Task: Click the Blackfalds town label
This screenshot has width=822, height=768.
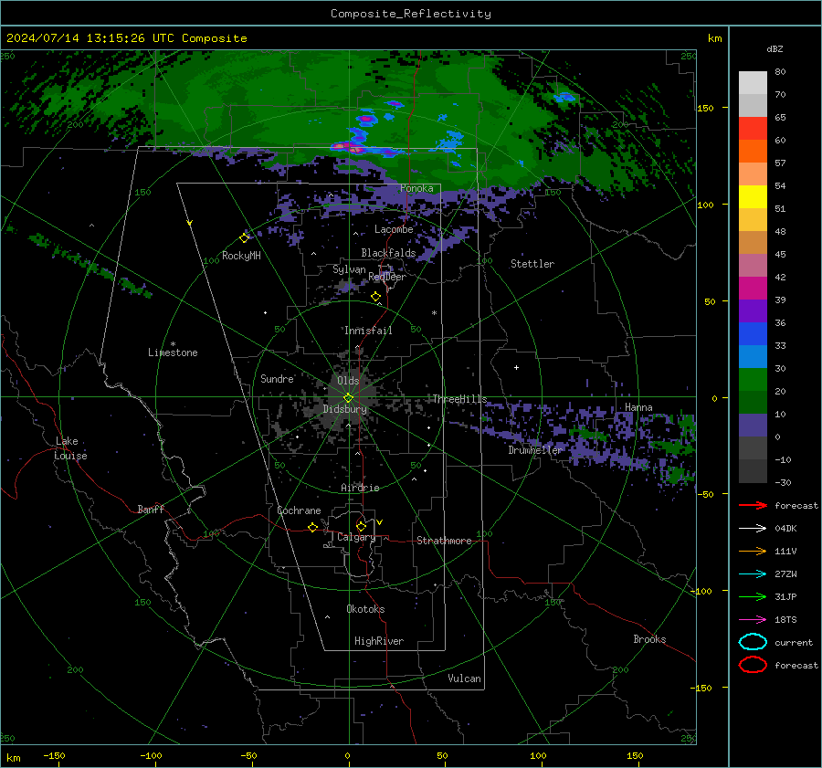Action: (x=388, y=253)
